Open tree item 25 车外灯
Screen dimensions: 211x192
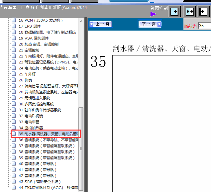point(27,74)
